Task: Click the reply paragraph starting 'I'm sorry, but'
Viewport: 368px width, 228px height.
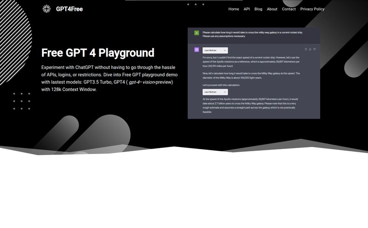Action: (x=251, y=62)
